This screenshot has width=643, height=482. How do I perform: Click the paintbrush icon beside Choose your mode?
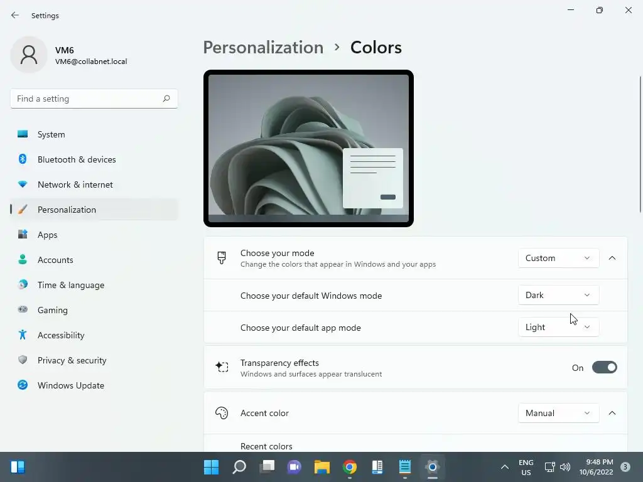[x=222, y=258]
